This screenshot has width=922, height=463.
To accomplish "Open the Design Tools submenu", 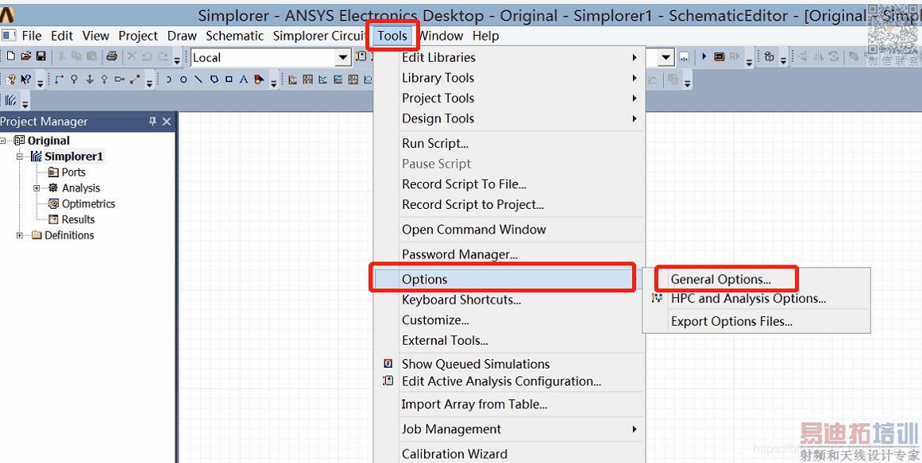I will click(510, 118).
